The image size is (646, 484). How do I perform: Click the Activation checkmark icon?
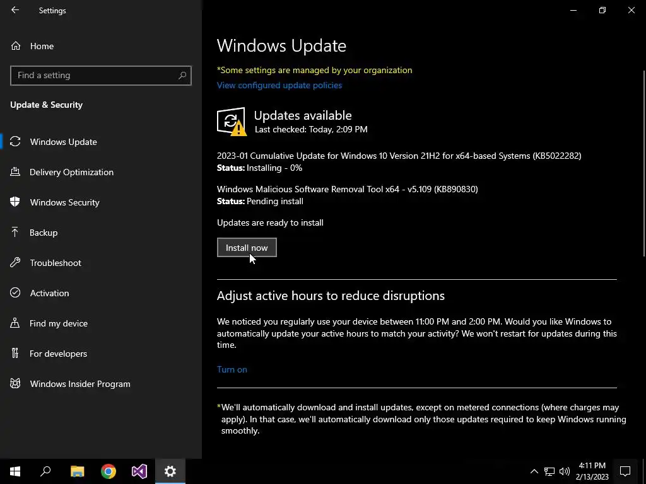click(x=15, y=292)
